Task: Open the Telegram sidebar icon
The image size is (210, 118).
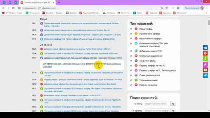Action: 205,75
